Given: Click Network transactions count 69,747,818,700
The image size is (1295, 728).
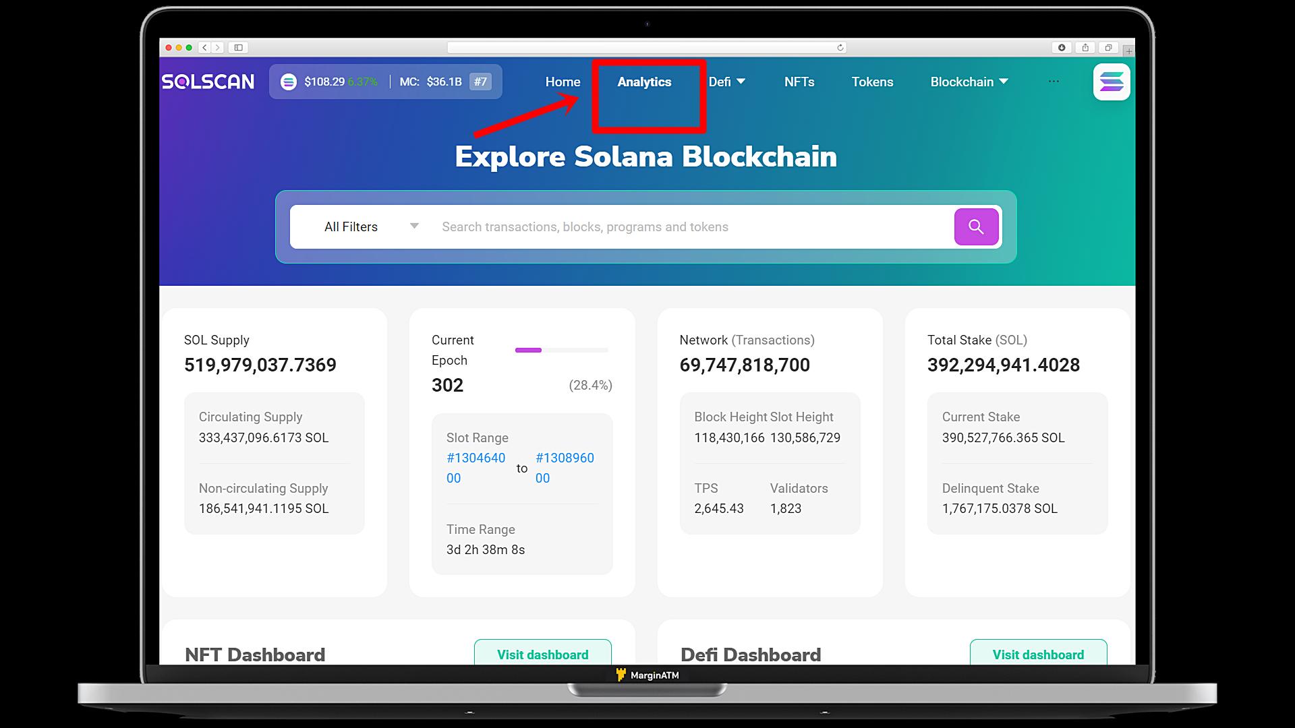Looking at the screenshot, I should pos(745,365).
